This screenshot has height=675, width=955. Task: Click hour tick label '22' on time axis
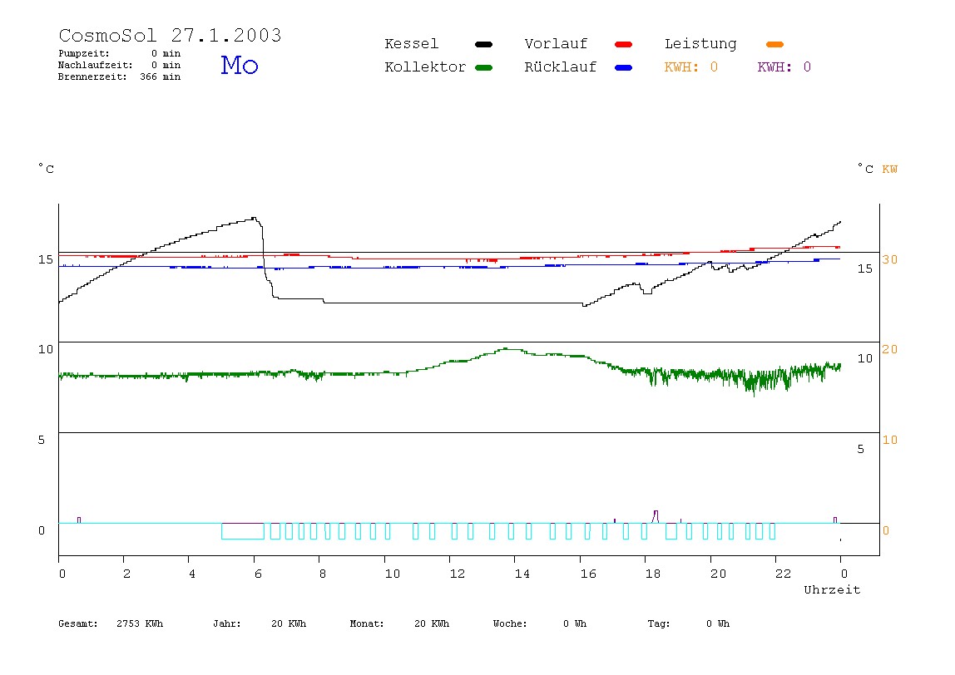pyautogui.click(x=784, y=574)
